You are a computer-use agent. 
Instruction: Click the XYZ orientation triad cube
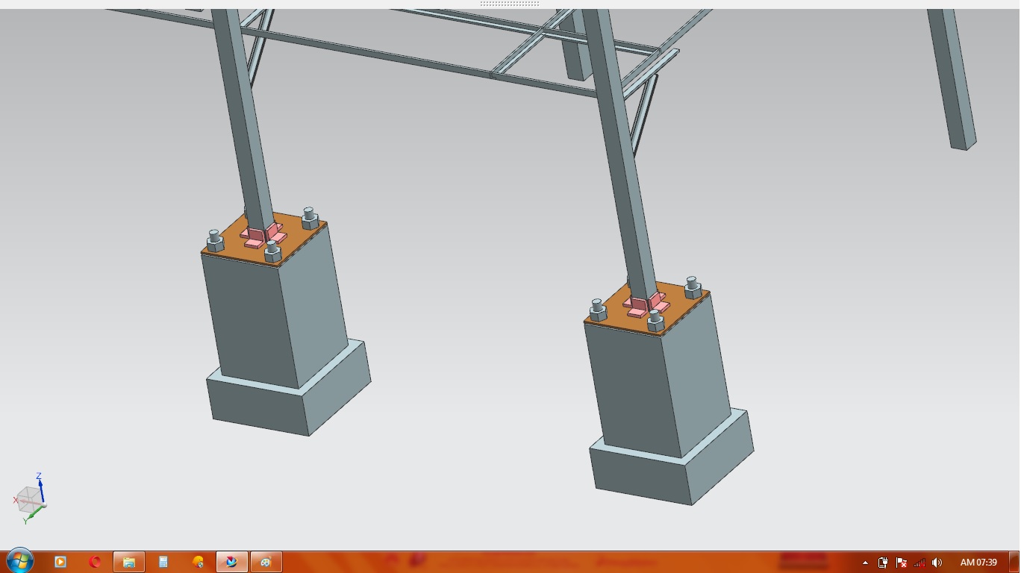coord(30,498)
